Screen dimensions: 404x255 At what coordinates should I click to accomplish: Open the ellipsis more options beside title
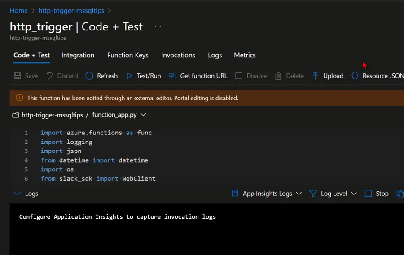pos(158,27)
